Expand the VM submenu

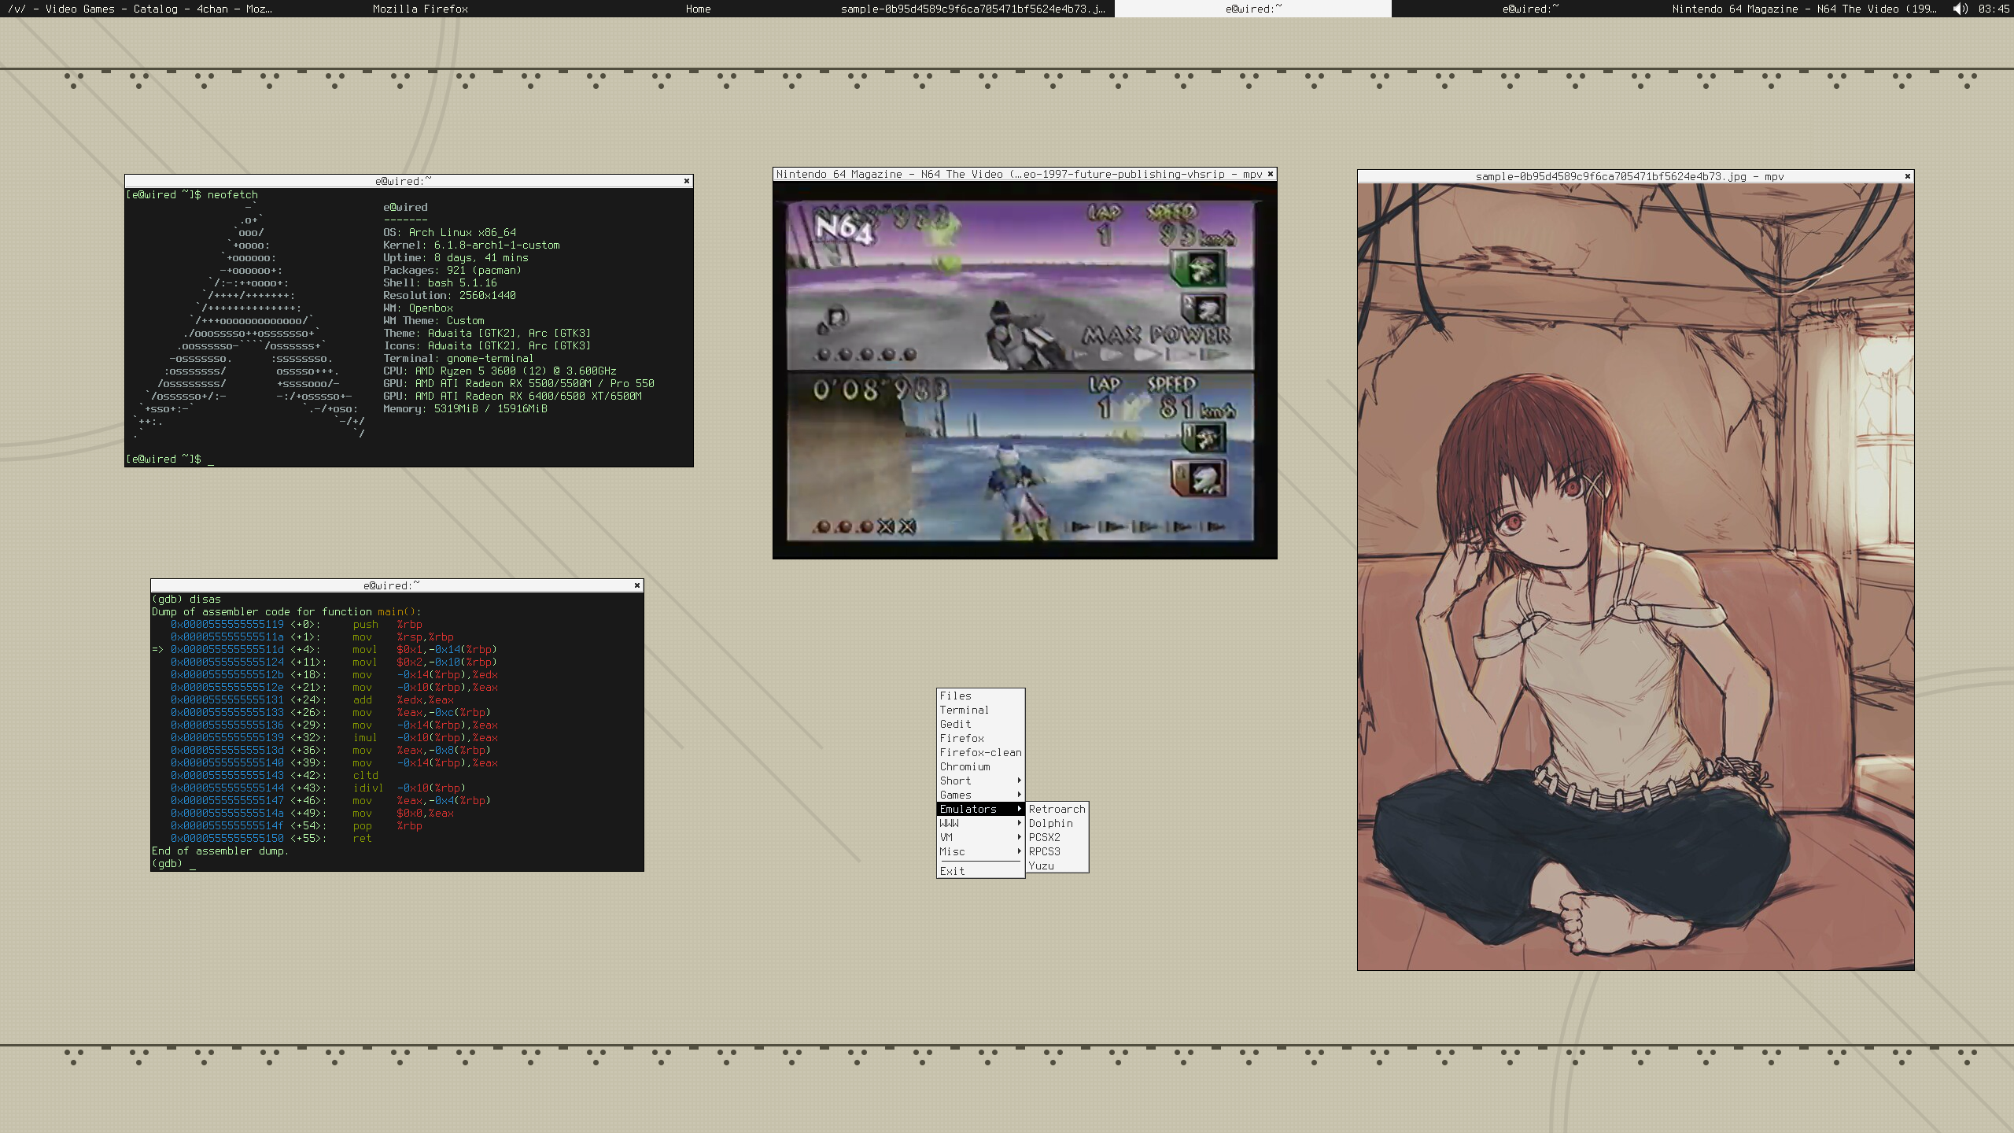pyautogui.click(x=980, y=837)
